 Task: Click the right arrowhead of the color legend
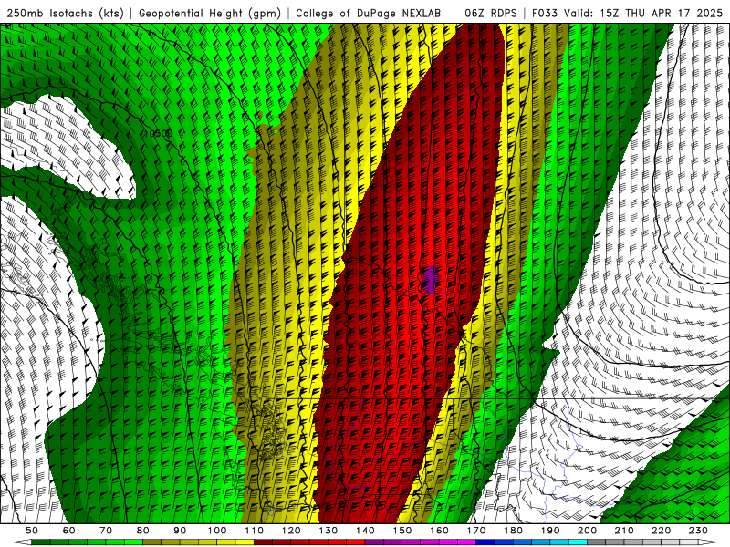(708, 542)
